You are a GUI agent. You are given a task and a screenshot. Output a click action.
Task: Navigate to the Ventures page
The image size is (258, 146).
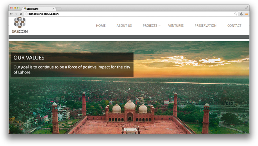click(176, 26)
